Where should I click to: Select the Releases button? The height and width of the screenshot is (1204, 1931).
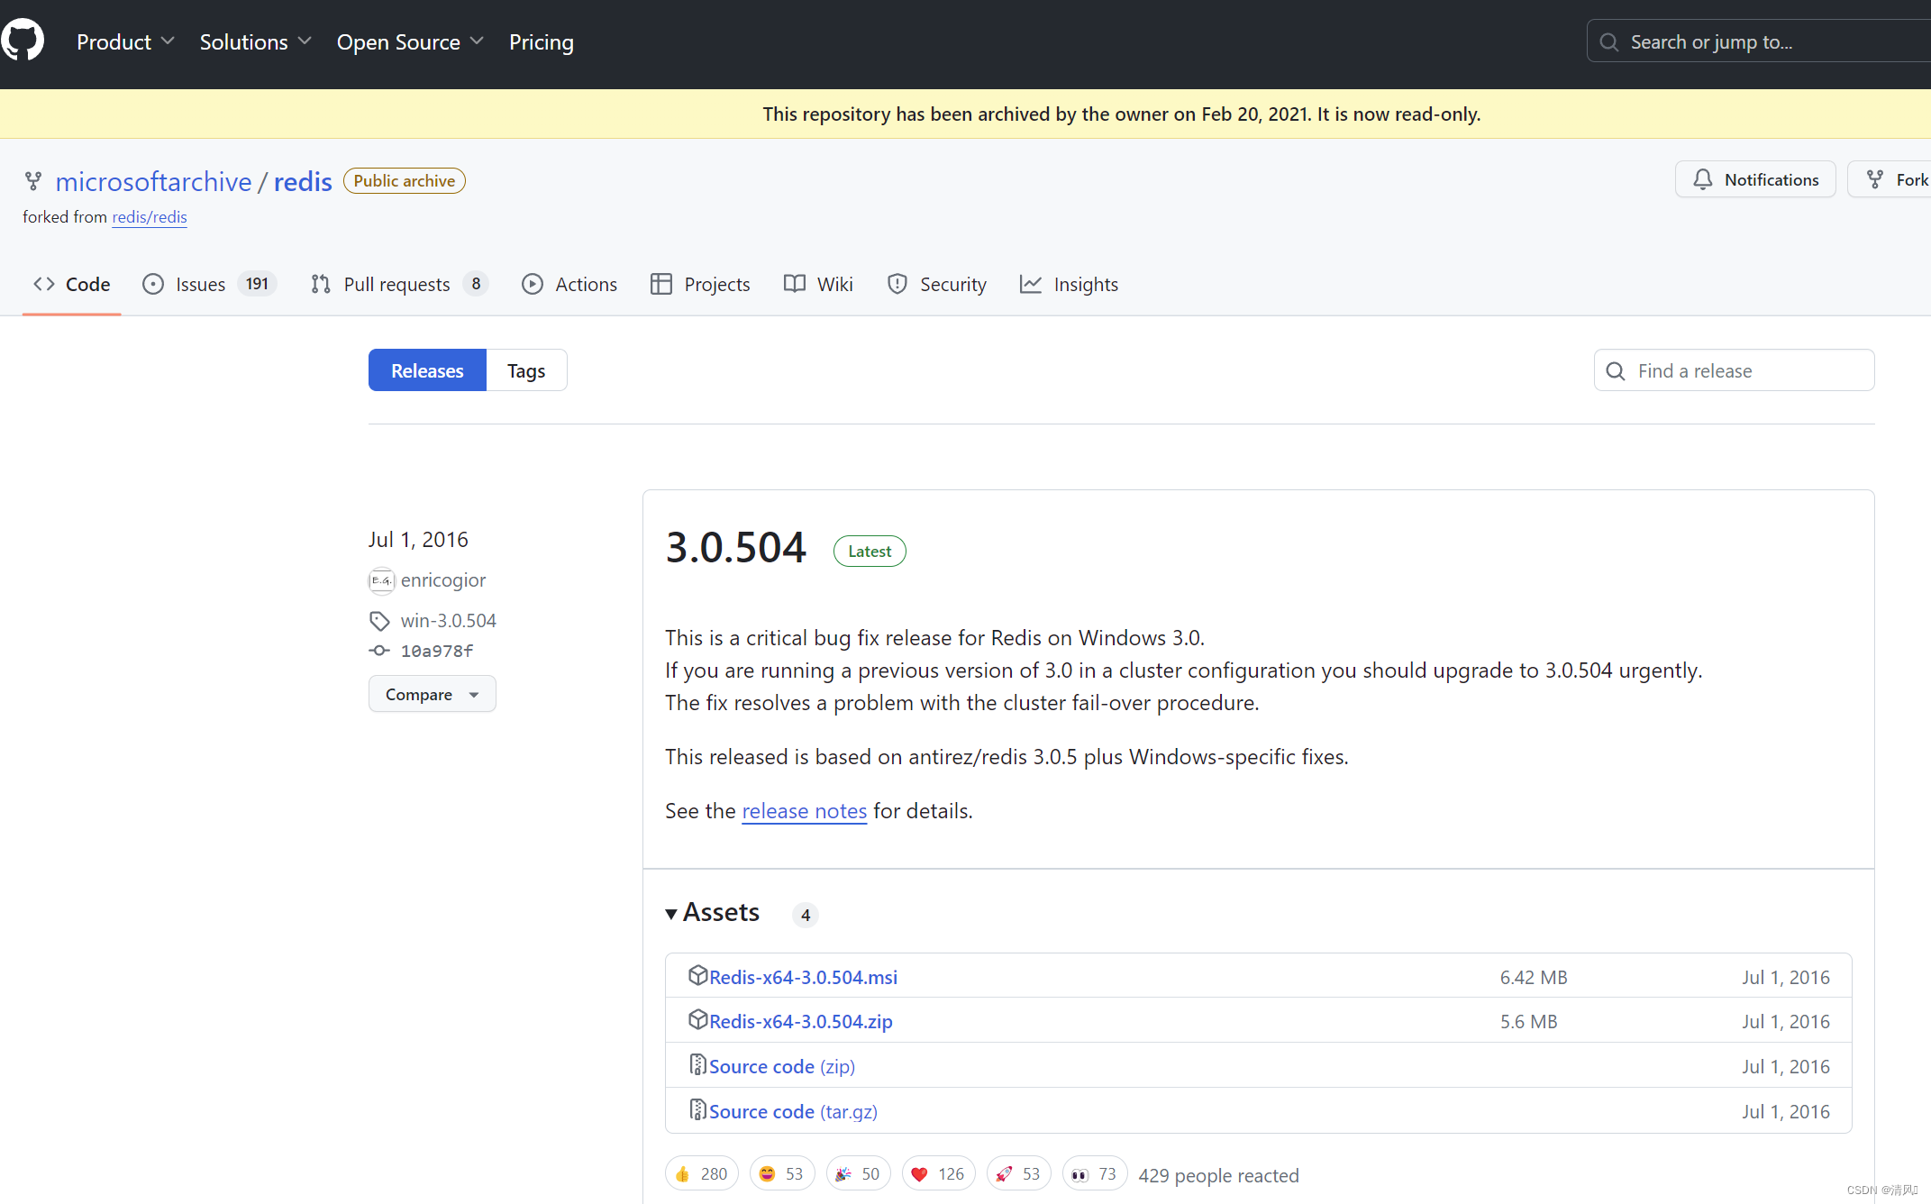(x=427, y=370)
